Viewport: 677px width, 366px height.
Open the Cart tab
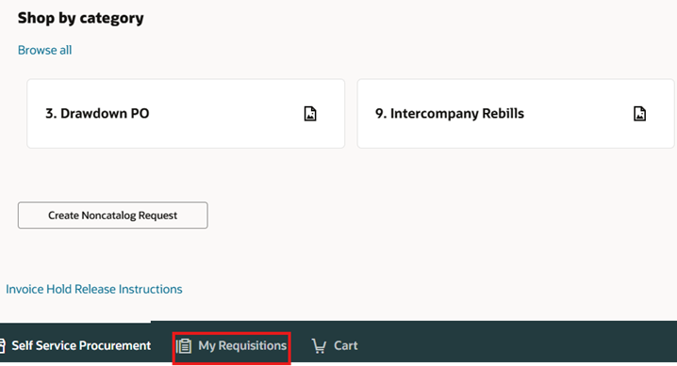(x=335, y=345)
